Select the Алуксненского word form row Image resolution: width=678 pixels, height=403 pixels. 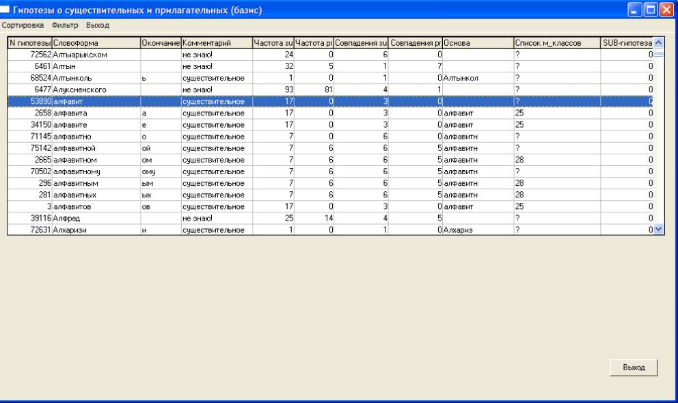pyautogui.click(x=96, y=89)
